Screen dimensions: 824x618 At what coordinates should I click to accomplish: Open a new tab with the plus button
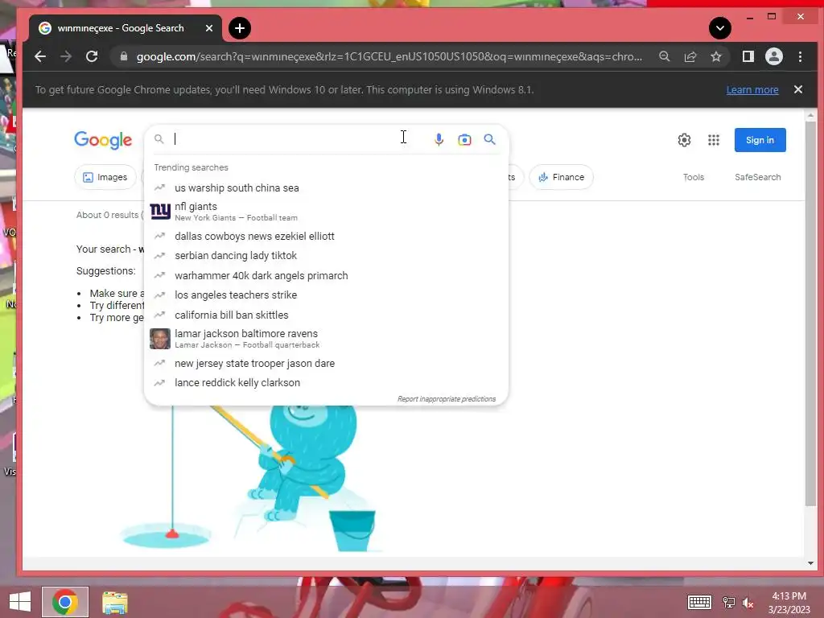[240, 28]
